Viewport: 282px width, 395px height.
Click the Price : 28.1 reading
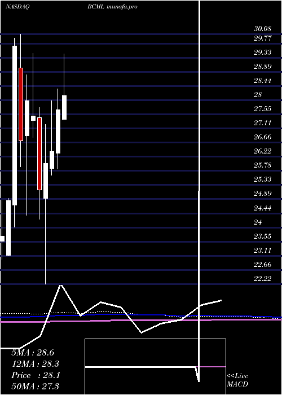pyautogui.click(x=36, y=375)
